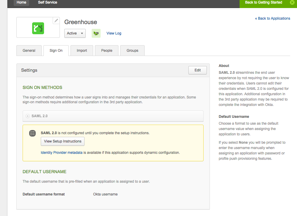The height and width of the screenshot is (216, 297).
Task: Open the View Log link
Action: pos(114,33)
